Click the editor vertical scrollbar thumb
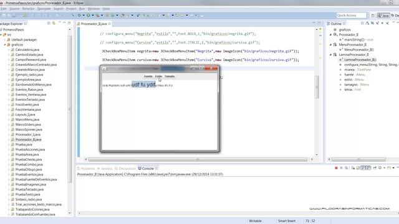 (317, 87)
